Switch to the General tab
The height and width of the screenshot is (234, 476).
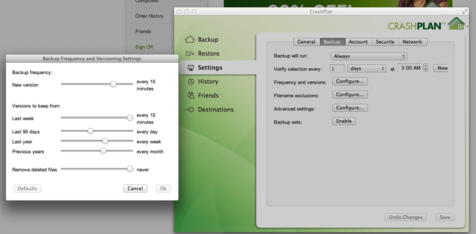(x=306, y=42)
